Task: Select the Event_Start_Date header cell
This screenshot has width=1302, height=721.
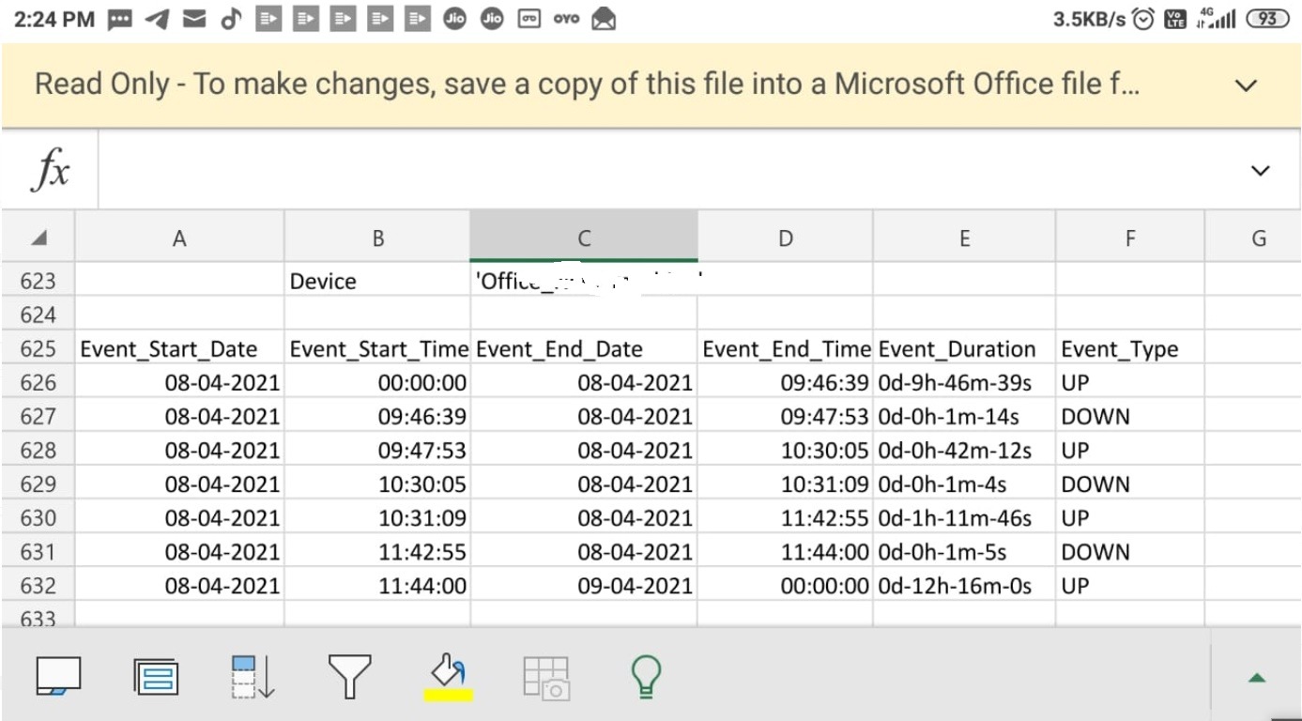Action: [x=179, y=348]
